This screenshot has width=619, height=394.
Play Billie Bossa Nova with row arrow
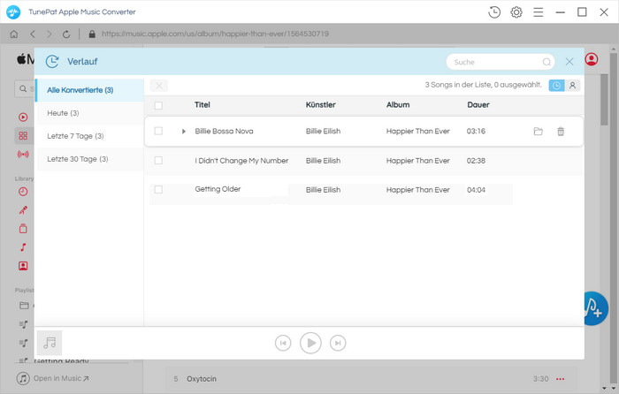[184, 132]
